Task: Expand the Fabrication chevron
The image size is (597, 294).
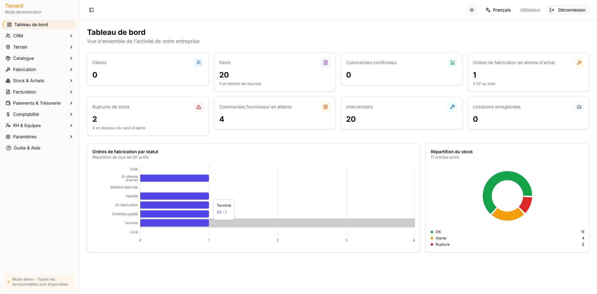Action: point(71,69)
